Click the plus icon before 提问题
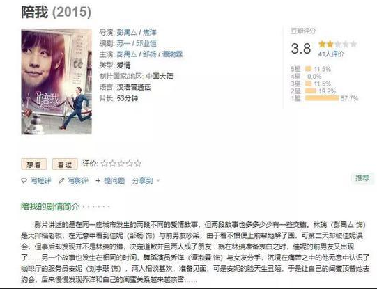The width and height of the screenshot is (377, 289). click(98, 180)
